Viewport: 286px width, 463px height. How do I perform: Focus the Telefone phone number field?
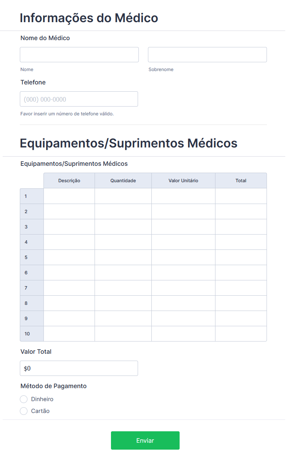(79, 99)
